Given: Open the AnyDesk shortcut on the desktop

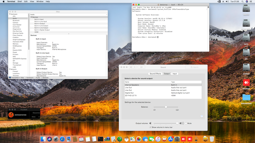Looking at the screenshot, I should click(246, 83).
